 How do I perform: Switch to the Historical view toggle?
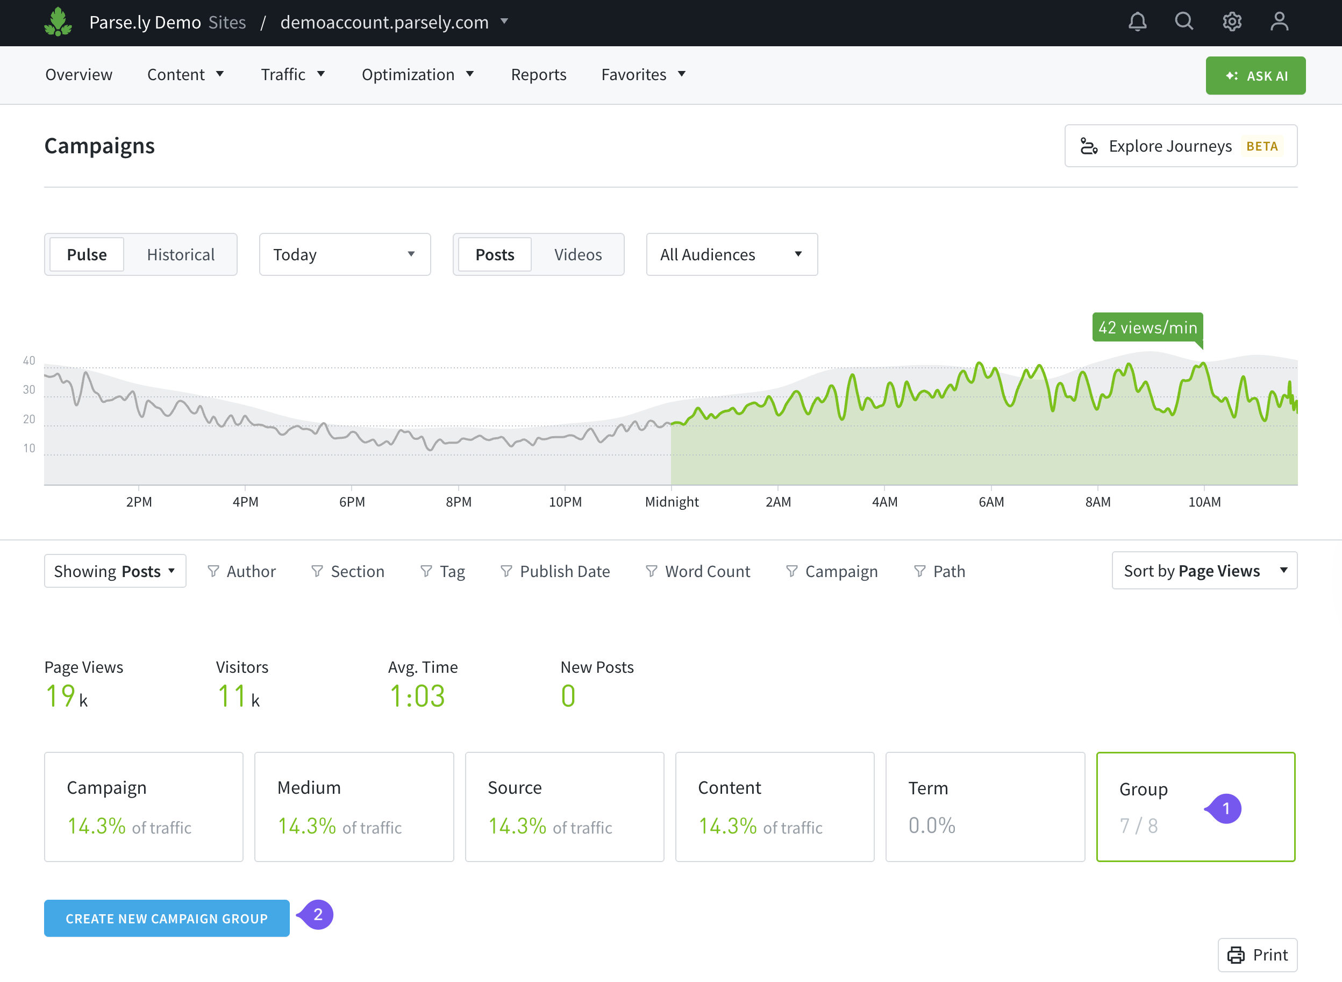point(181,254)
